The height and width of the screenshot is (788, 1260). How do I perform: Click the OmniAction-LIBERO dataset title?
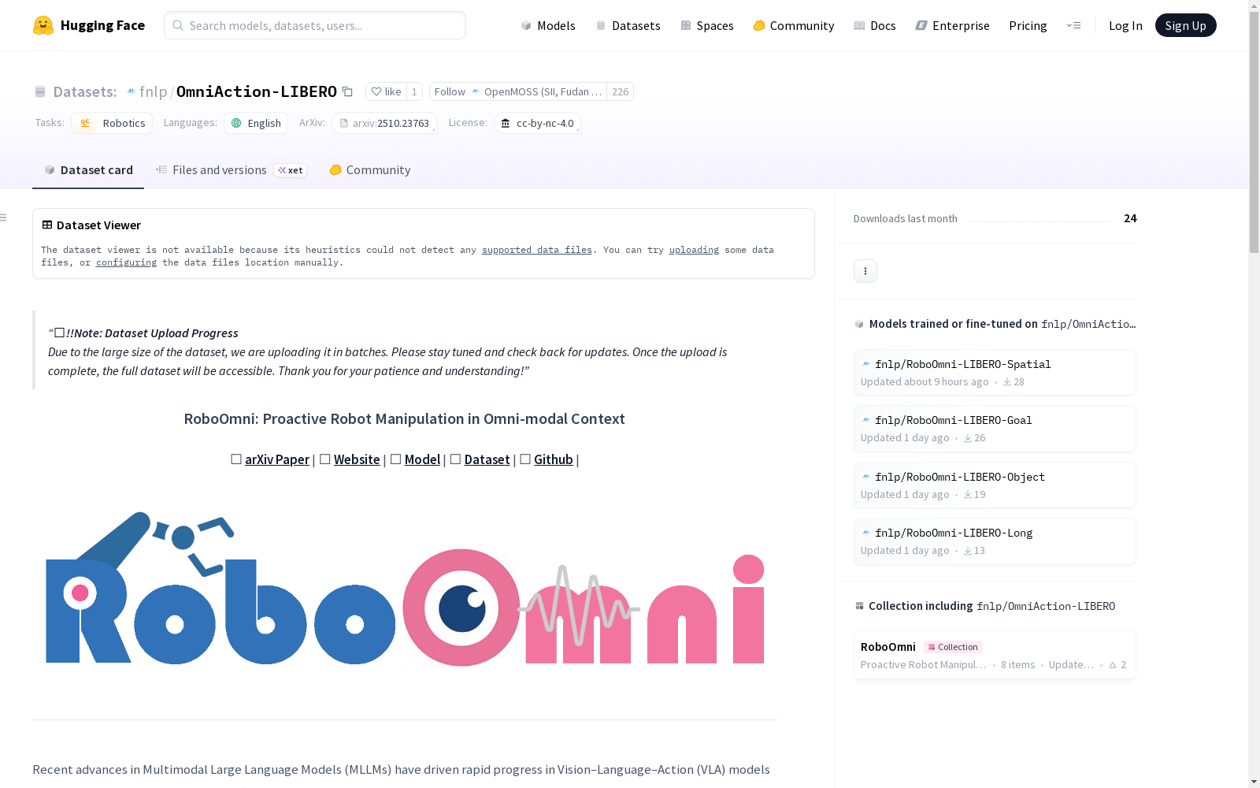point(257,91)
